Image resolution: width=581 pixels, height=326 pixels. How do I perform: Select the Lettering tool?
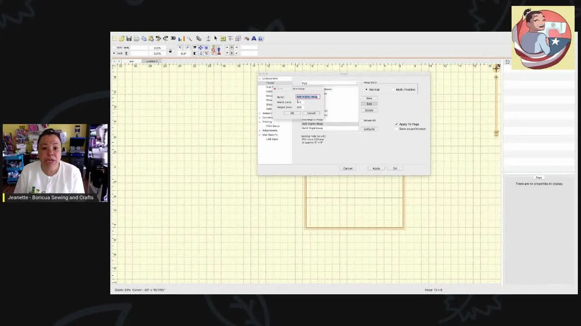tap(253, 38)
